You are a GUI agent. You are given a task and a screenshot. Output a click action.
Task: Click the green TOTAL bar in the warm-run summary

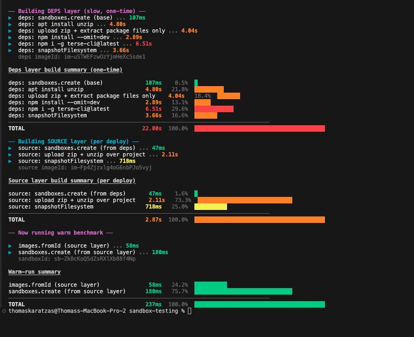pyautogui.click(x=260, y=304)
